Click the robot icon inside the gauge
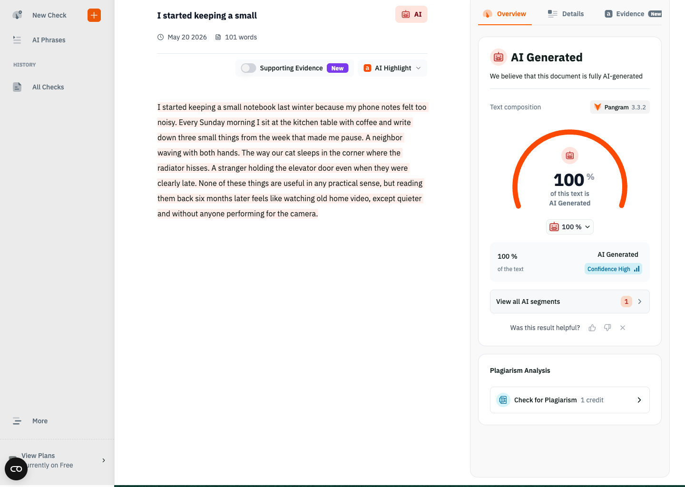 coord(570,156)
